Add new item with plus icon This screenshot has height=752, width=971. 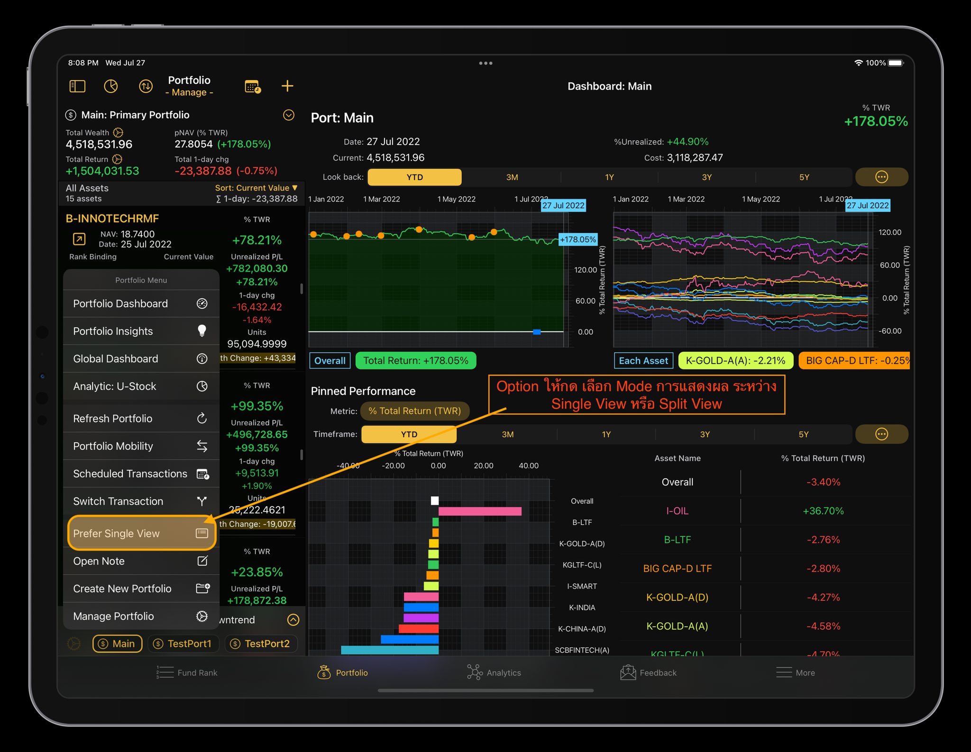(287, 86)
